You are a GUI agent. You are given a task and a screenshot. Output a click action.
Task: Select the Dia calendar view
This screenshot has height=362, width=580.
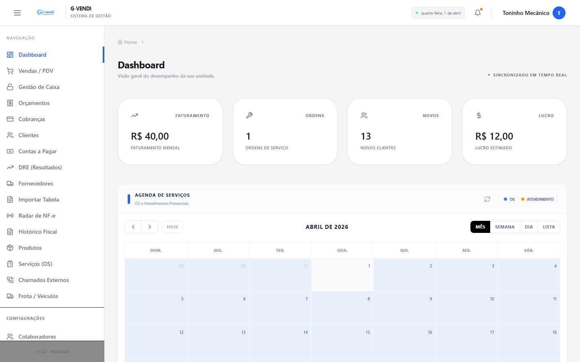coord(528,227)
